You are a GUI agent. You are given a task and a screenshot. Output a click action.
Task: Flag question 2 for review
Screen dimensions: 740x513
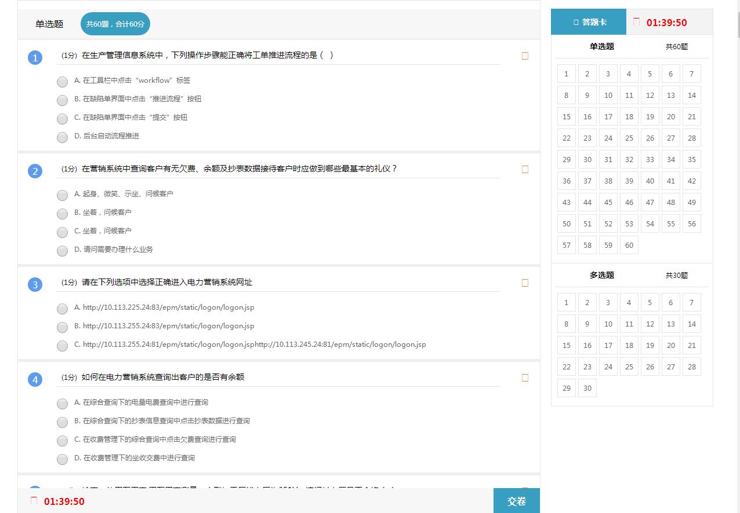(525, 169)
